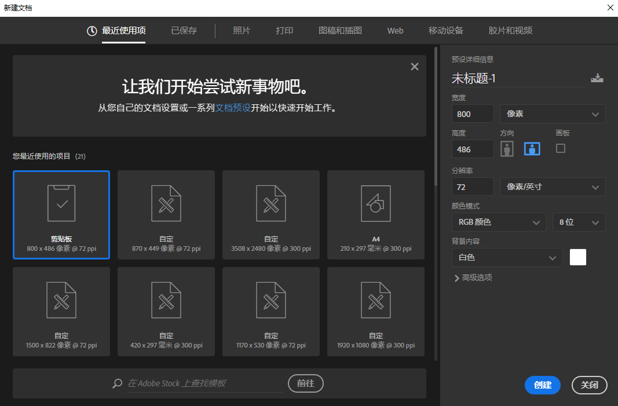Enable the 画板 artboard checkbox

coord(561,148)
